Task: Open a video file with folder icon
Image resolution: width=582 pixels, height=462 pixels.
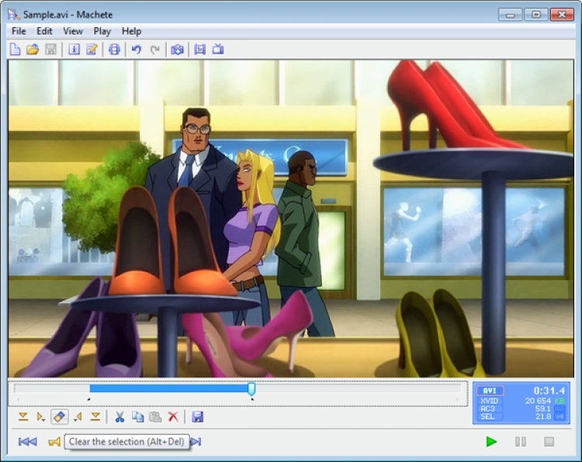Action: tap(33, 50)
